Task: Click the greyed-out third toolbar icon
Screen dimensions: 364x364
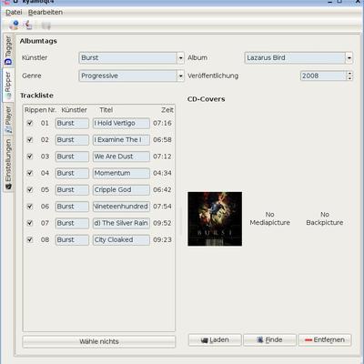Action: [x=46, y=25]
